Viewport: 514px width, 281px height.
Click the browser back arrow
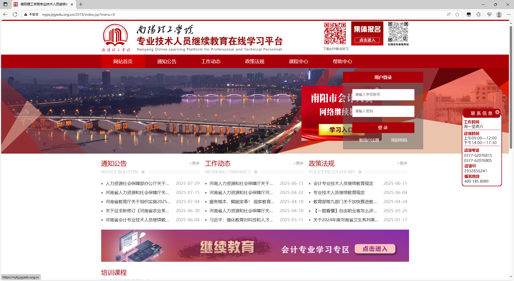point(5,14)
